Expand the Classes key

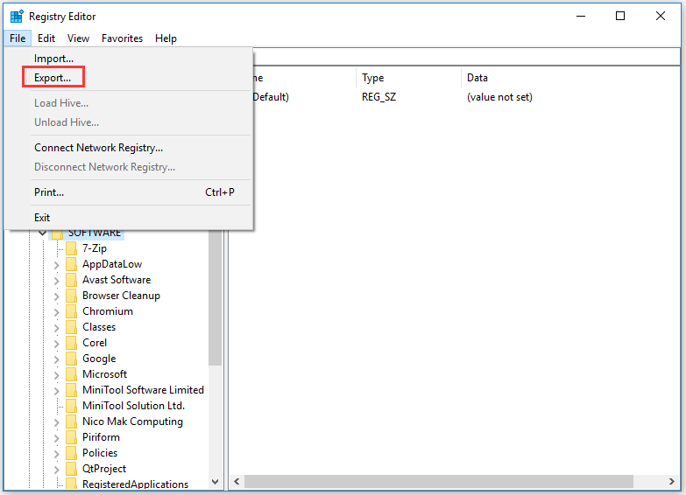tap(56, 328)
